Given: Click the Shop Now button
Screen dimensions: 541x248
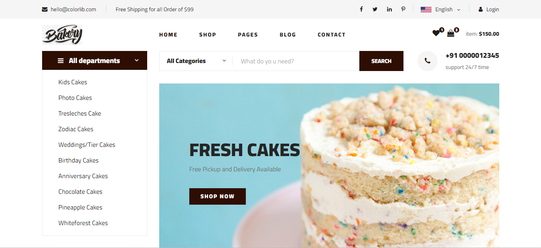Looking at the screenshot, I should (x=217, y=196).
